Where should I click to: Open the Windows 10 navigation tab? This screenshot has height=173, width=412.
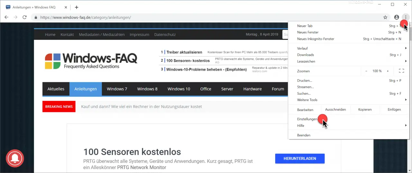pos(179,89)
